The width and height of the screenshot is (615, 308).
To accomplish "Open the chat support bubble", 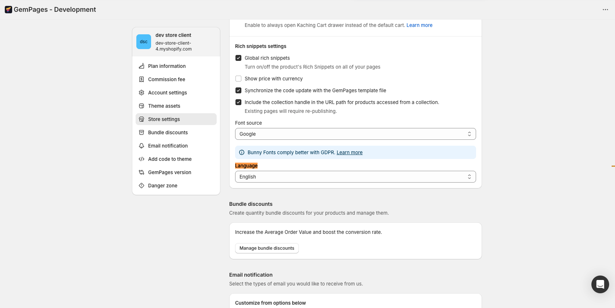I will [600, 284].
